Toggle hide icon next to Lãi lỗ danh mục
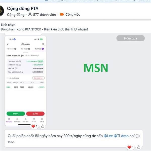Viewport: 151px width, 151px height. coord(20,61)
